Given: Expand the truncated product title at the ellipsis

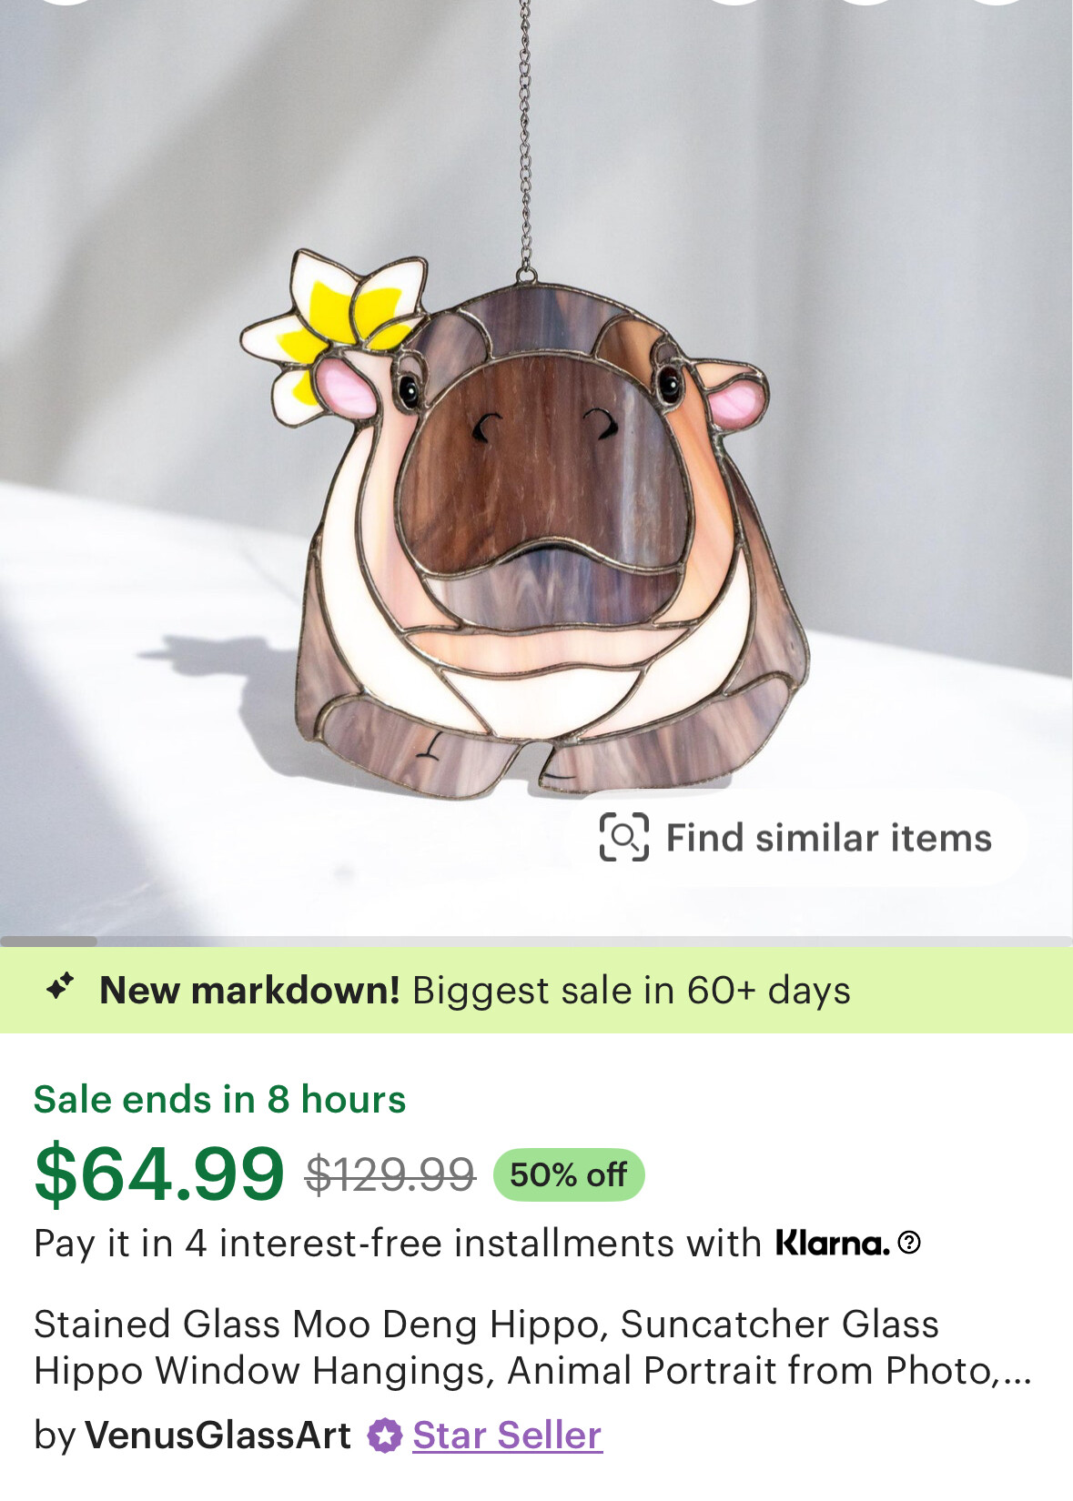Looking at the screenshot, I should coord(1017,1371).
